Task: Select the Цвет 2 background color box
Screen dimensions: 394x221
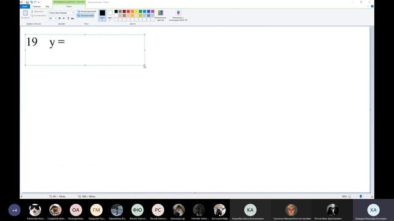Action: click(x=110, y=15)
